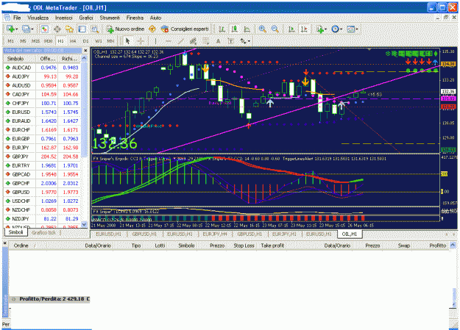Select the trendline tool

point(181,41)
